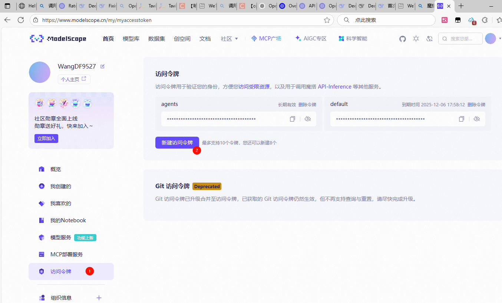Open 文档 in the top navigation
This screenshot has width=502, height=303.
(x=205, y=39)
